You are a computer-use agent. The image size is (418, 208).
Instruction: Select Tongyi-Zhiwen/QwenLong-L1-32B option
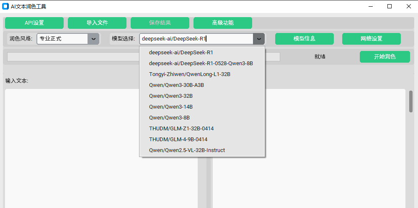click(x=202, y=74)
